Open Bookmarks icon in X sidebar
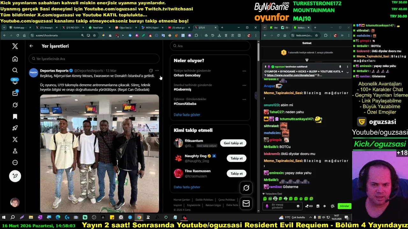Image resolution: width=408 pixels, height=229 pixels. click(x=15, y=116)
